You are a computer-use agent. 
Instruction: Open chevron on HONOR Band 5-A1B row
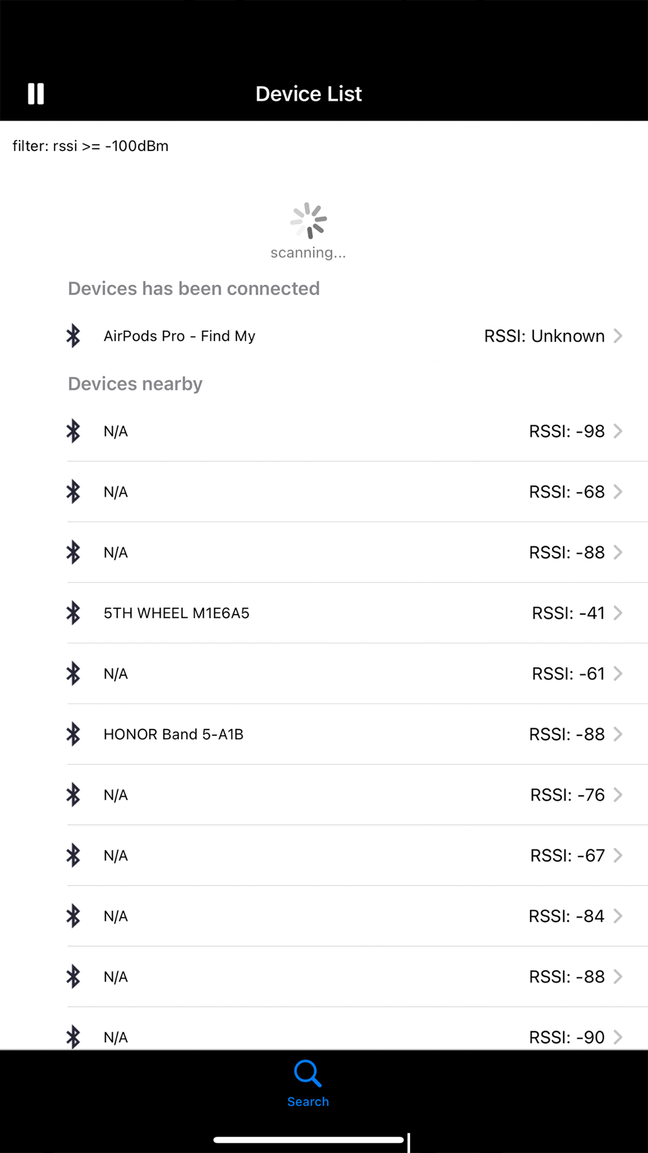pyautogui.click(x=618, y=734)
